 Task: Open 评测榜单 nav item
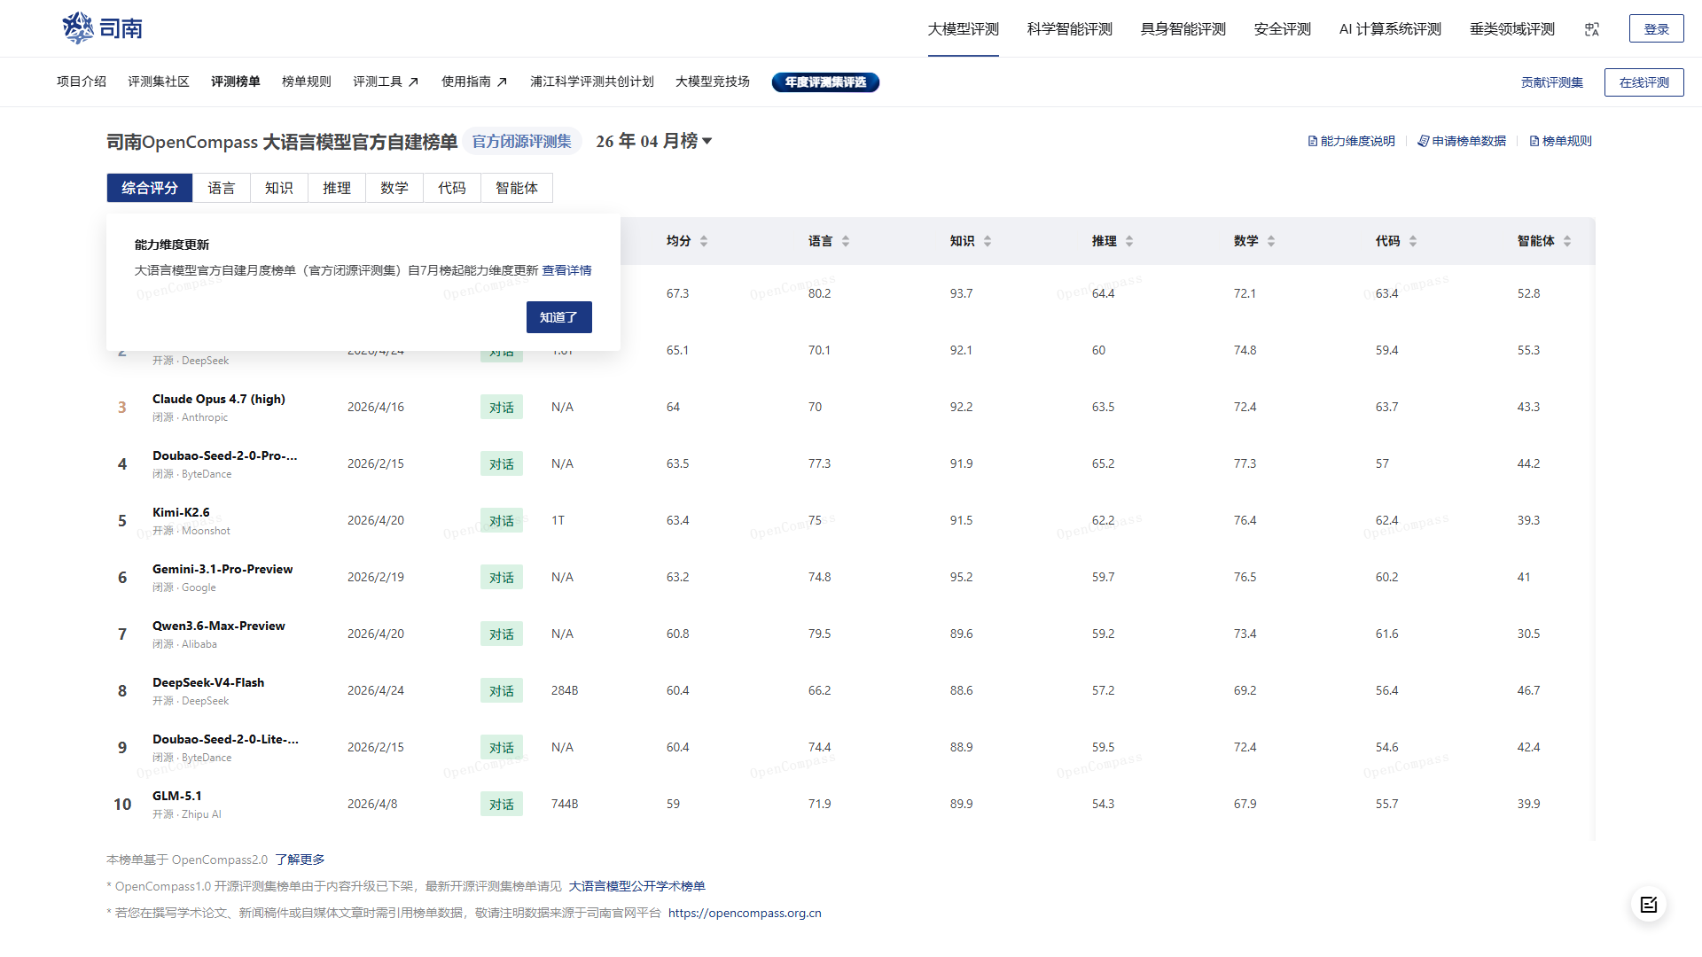236,82
